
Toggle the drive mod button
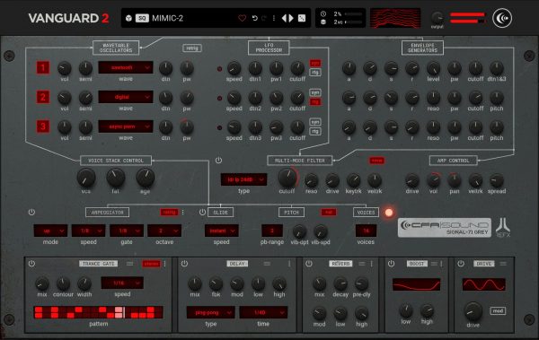pos(498,310)
